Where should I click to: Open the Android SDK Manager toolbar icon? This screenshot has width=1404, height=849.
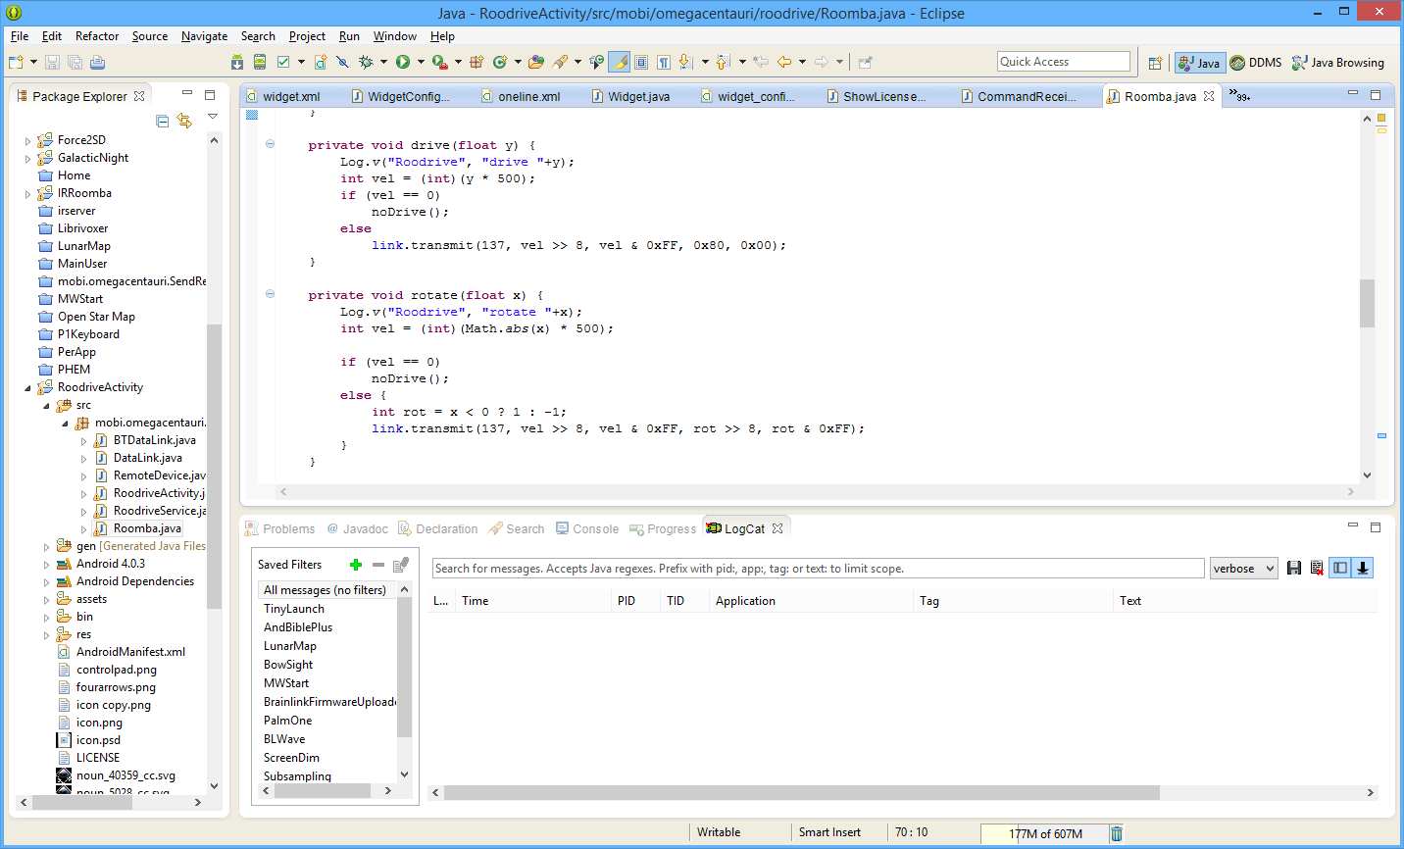click(x=237, y=62)
